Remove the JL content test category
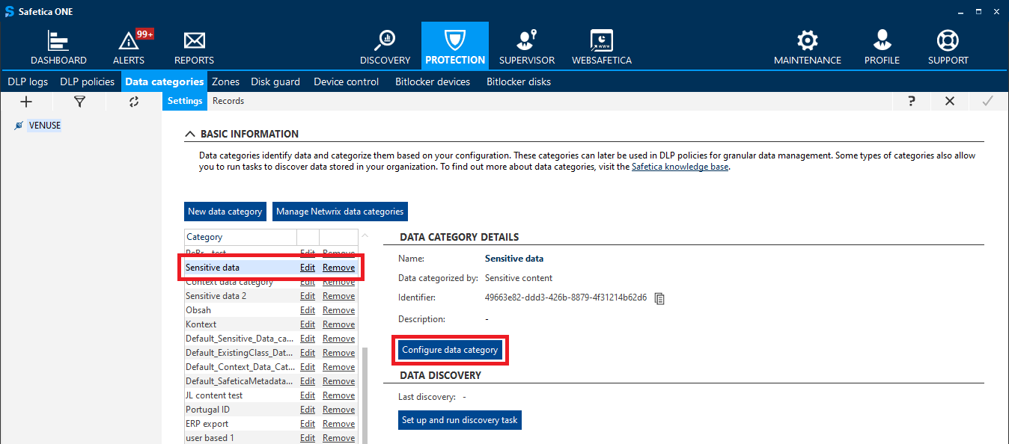 click(338, 395)
